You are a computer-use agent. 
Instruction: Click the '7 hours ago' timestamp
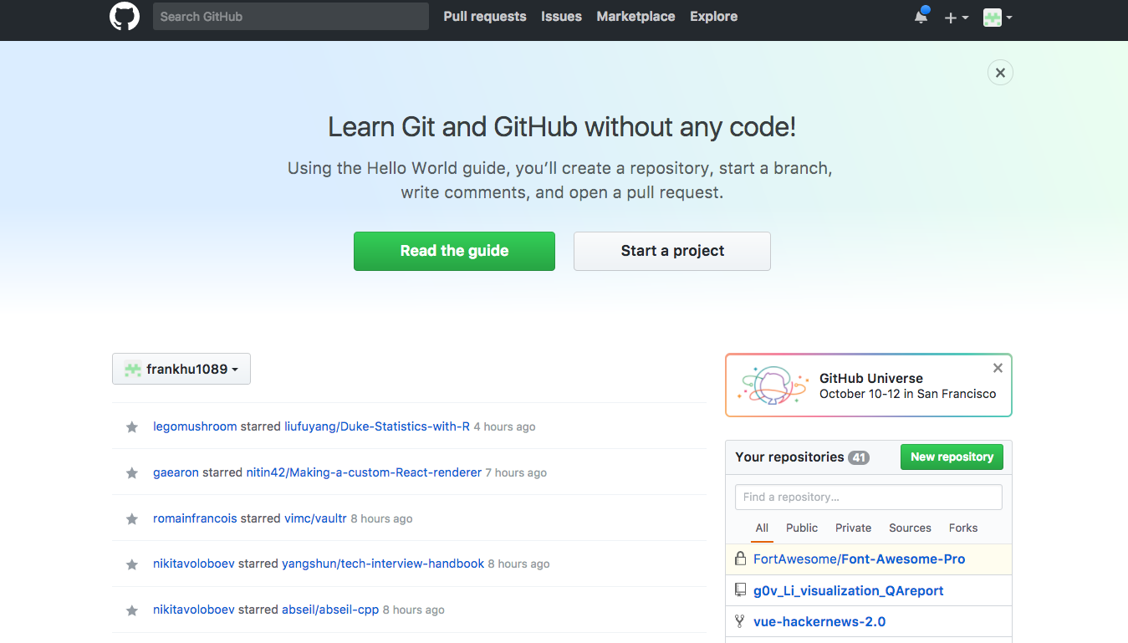pos(516,472)
